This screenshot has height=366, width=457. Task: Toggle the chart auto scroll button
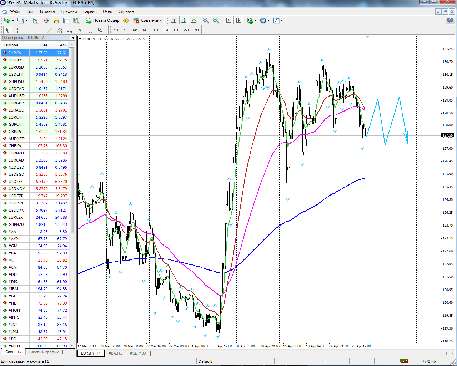[228, 20]
